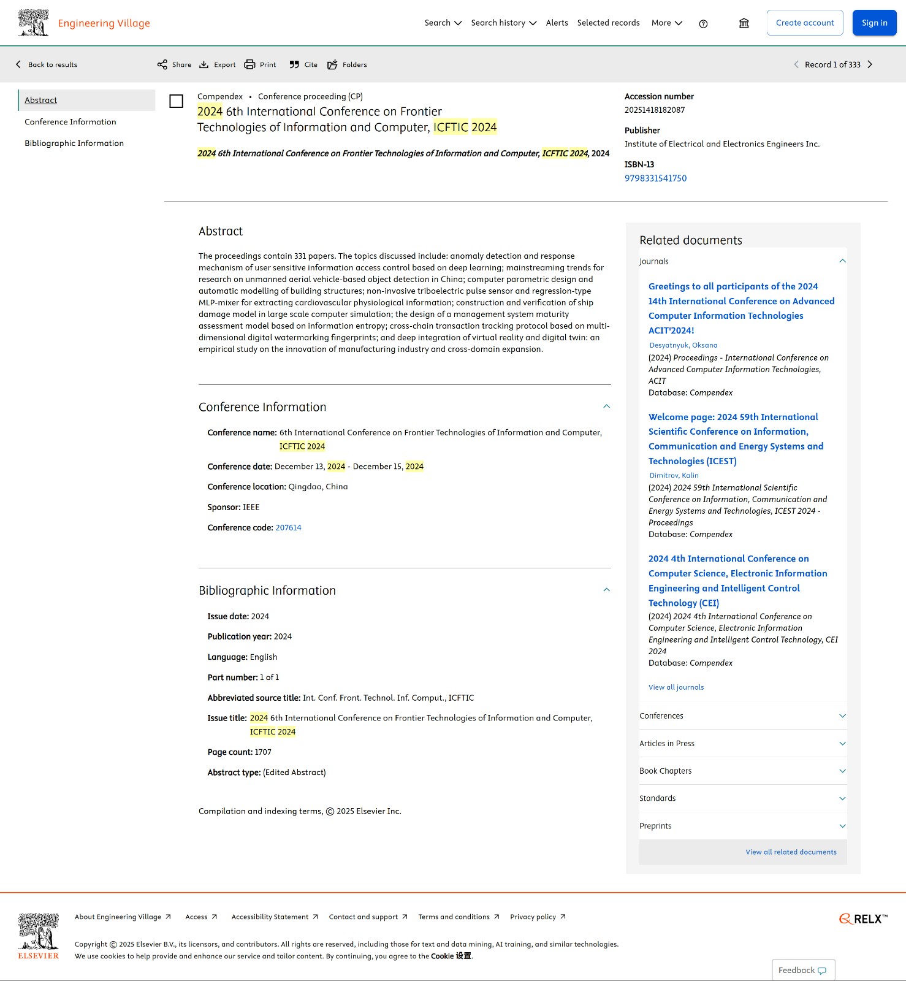Select the record checkbox beside title
This screenshot has width=906, height=981.
click(x=176, y=101)
